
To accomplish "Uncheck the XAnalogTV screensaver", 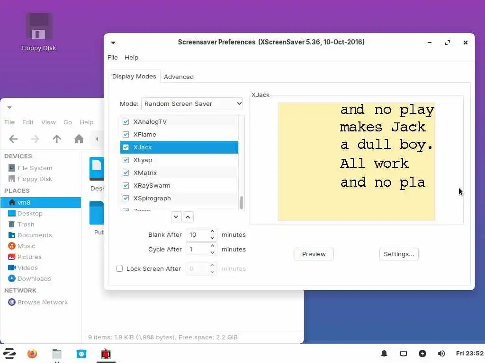I will click(x=126, y=121).
